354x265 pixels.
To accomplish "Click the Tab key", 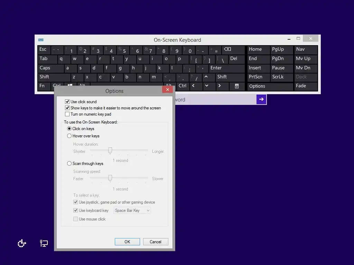I will [x=47, y=59].
